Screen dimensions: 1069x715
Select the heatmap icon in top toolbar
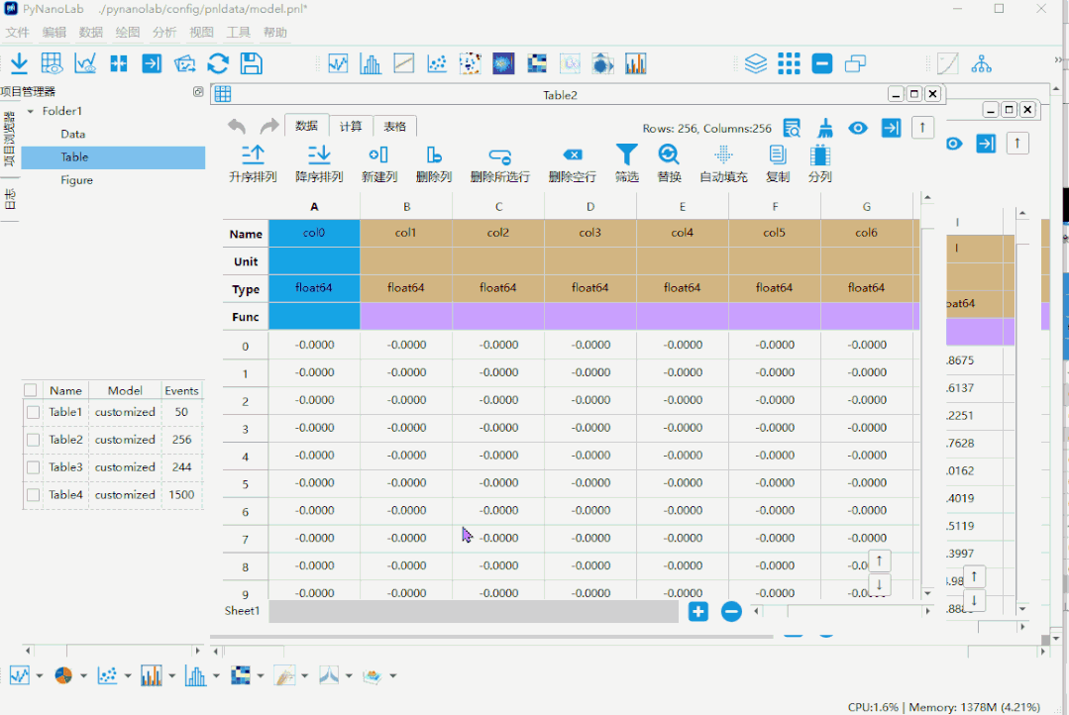pos(537,63)
